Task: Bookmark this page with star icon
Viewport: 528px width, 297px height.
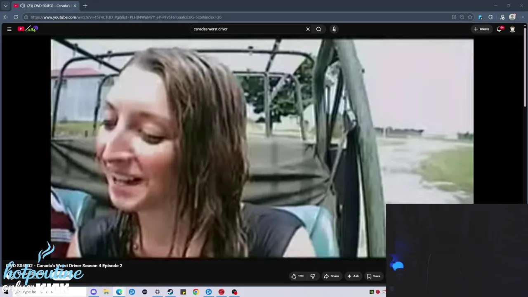Action: (470, 17)
